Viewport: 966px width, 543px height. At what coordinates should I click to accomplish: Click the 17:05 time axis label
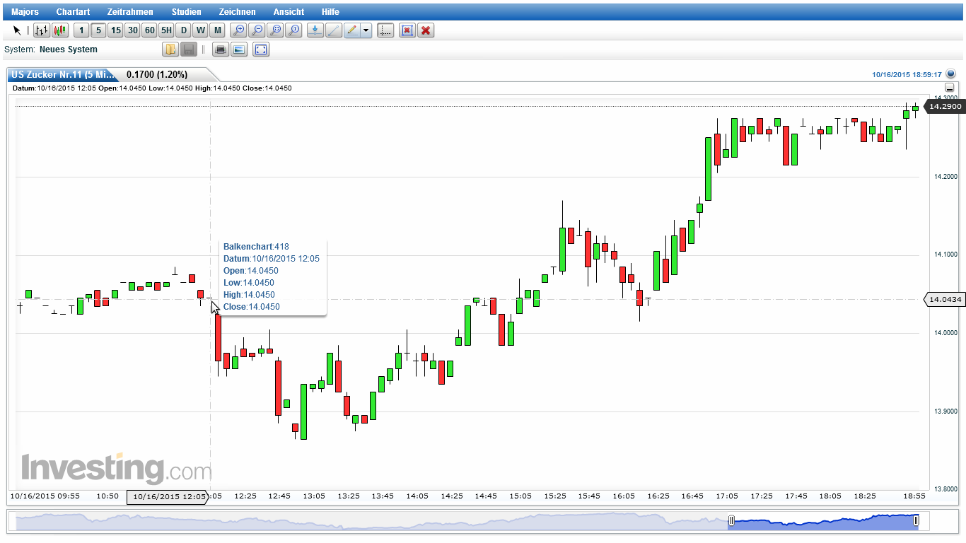point(727,496)
